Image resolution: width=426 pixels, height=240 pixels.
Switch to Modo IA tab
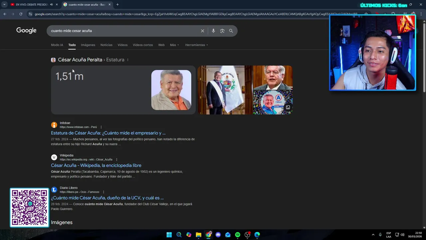point(57,45)
